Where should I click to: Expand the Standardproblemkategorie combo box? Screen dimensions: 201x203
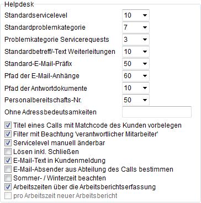tap(136, 27)
